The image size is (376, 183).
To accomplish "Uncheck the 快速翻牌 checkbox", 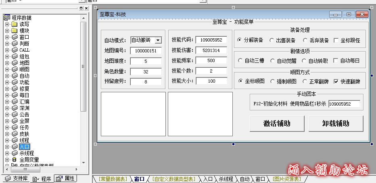I will [x=336, y=81].
